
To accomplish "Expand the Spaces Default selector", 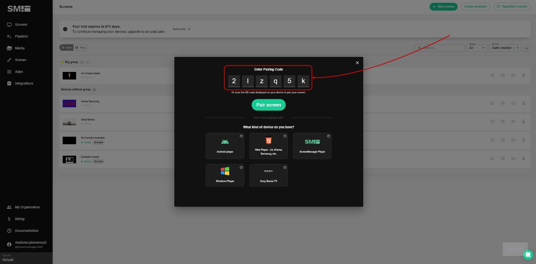I will tap(26, 258).
